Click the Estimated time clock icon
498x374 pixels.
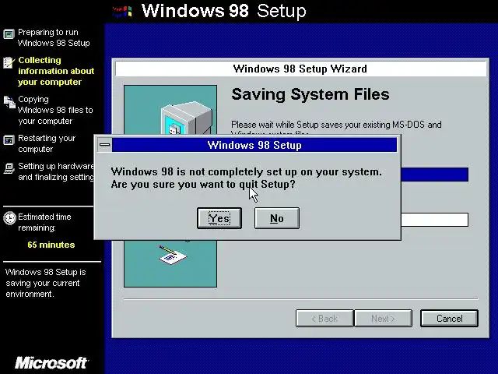tap(9, 218)
